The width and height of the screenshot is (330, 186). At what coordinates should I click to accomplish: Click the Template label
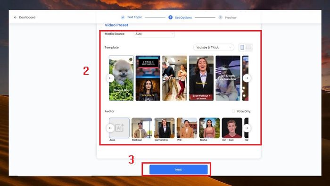(112, 47)
